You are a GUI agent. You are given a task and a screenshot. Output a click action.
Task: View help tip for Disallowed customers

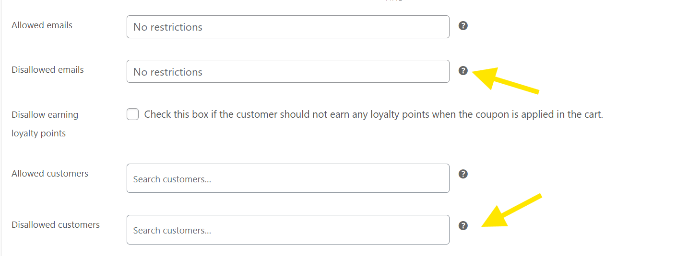(463, 226)
